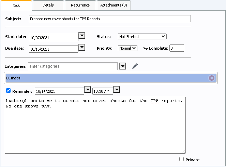Switch to the Recurrence tab
Screen dimensions: 226x167
coord(80,5)
